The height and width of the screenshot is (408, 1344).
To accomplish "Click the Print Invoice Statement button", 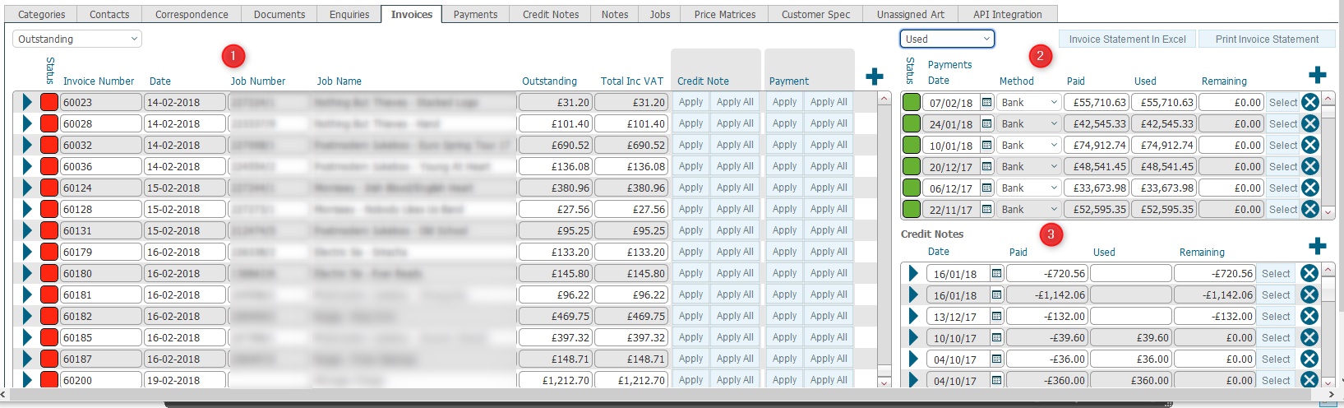I will [x=1267, y=39].
